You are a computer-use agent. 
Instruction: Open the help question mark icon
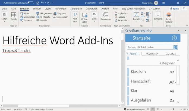174,38
